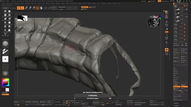191x107 pixels.
Task: Open the FreeHand stroke type selector
Action: pos(5,51)
